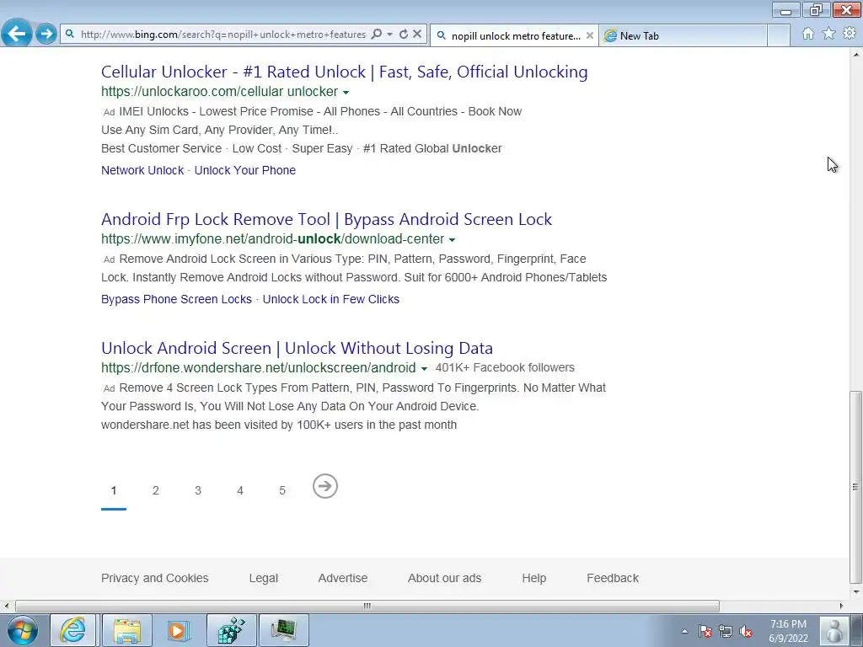The width and height of the screenshot is (863, 647).
Task: Click the user picture icon in the taskbar
Action: 835,630
